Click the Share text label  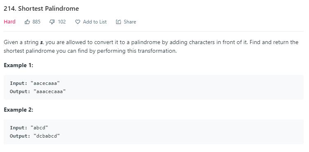(x=130, y=22)
